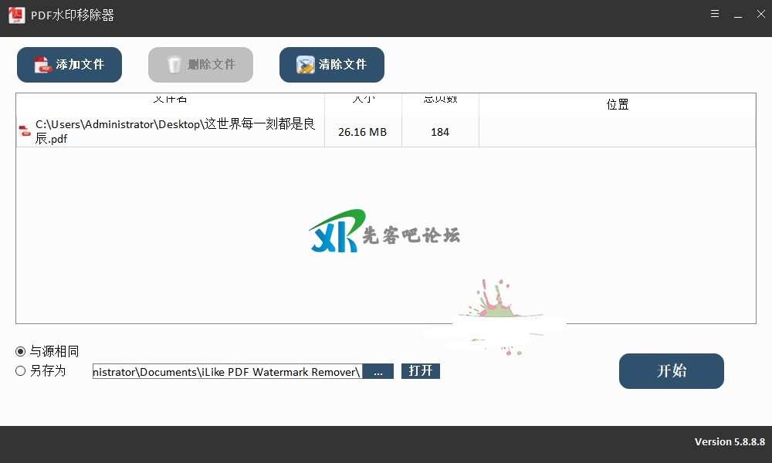Click the trash can icon on 删除文件

pos(174,65)
